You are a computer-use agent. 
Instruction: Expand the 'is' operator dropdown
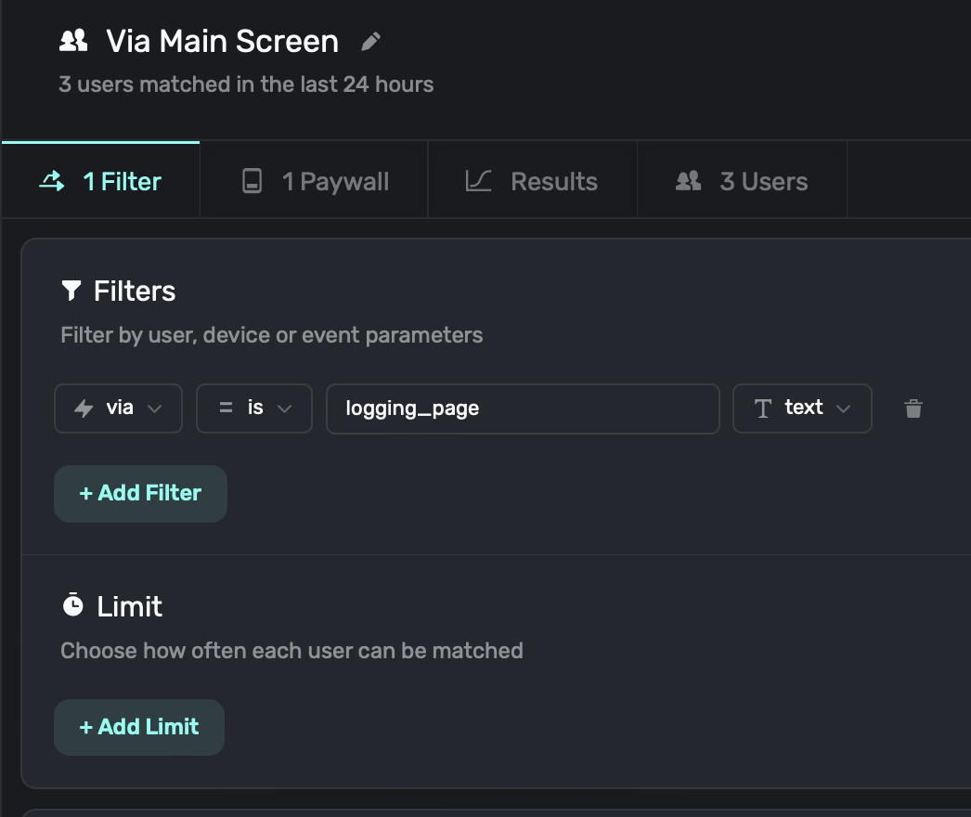[254, 408]
